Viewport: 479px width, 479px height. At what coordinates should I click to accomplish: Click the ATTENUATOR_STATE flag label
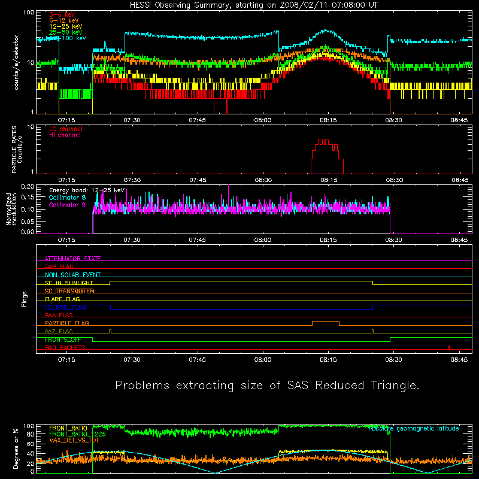point(72,259)
